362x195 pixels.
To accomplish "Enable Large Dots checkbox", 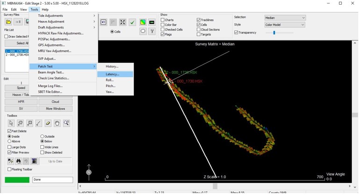I will (9, 147).
